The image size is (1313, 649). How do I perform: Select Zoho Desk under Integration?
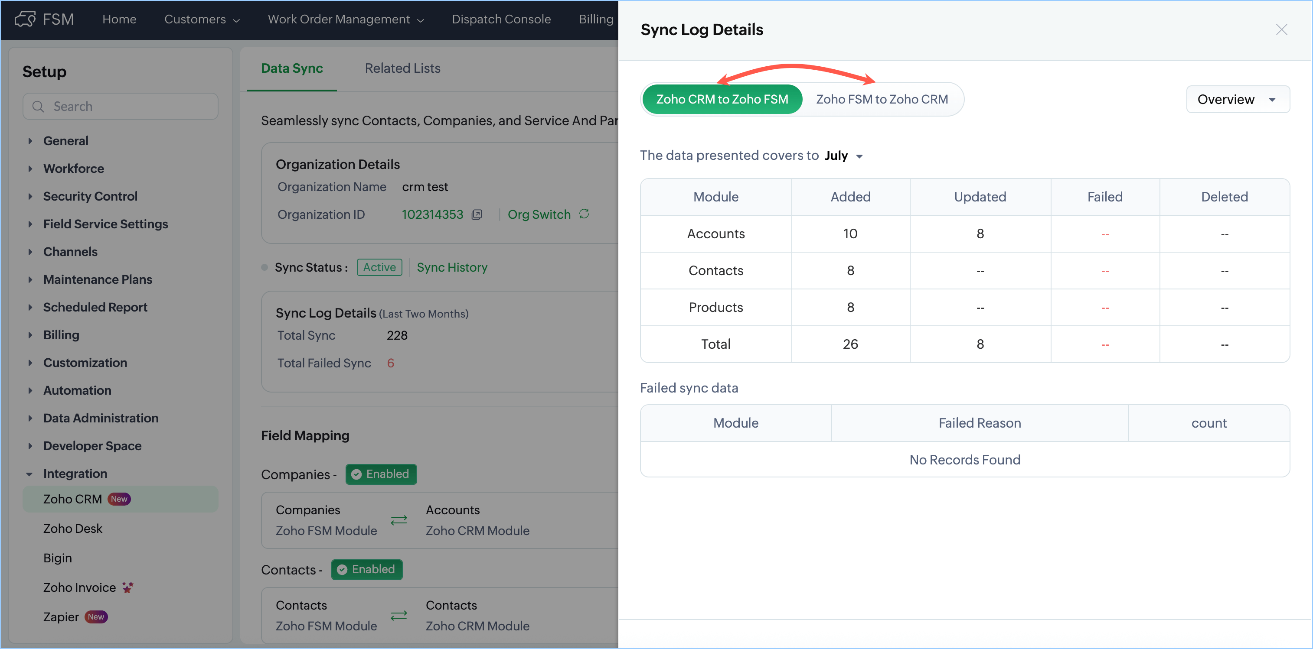pyautogui.click(x=73, y=528)
